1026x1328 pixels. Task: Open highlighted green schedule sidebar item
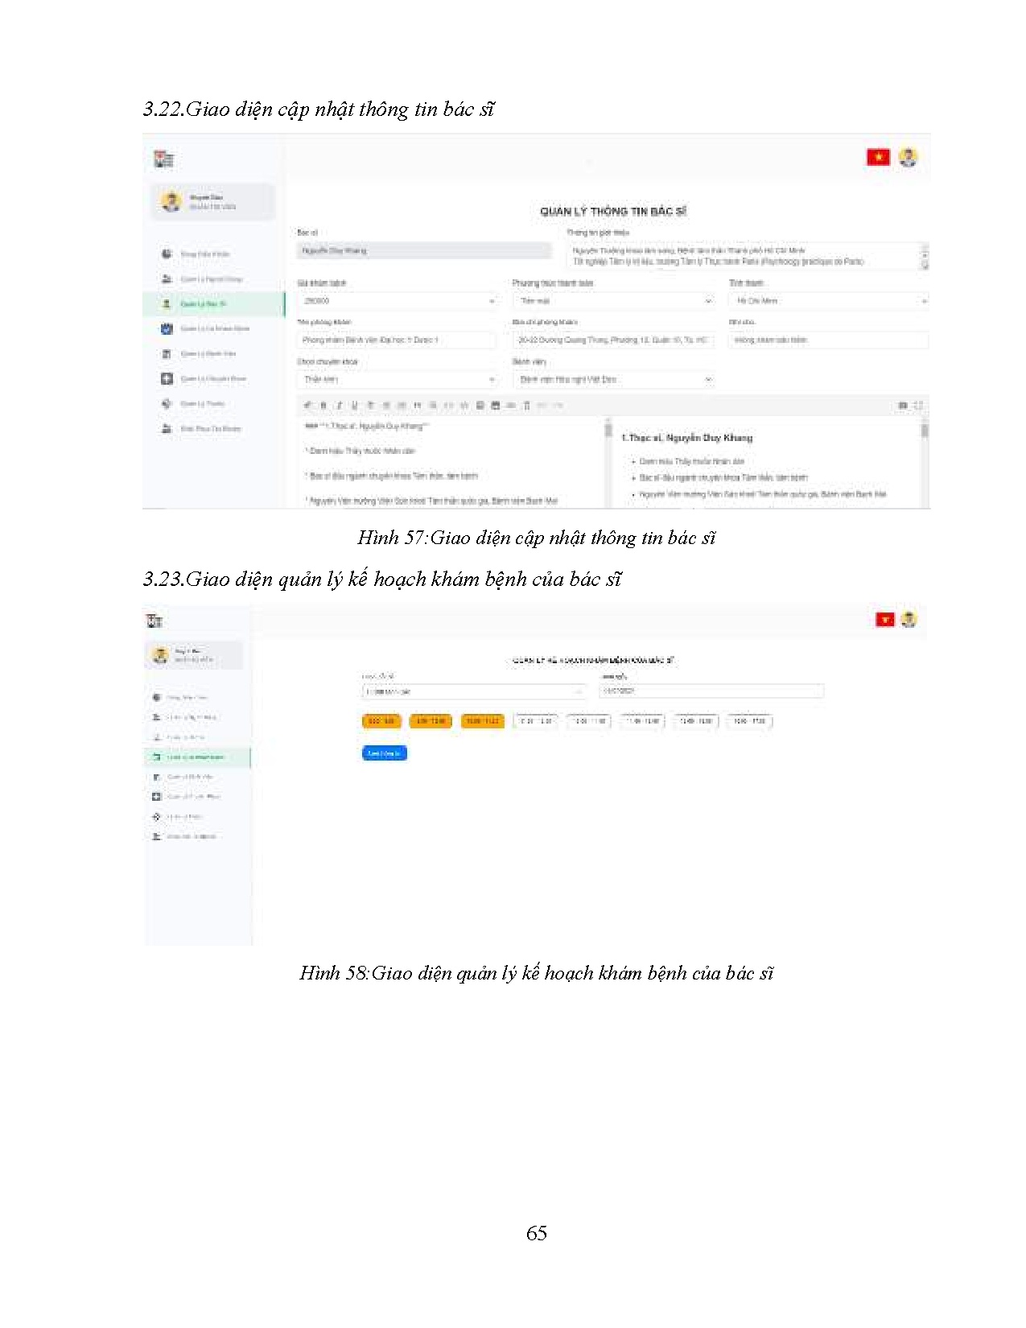197,757
